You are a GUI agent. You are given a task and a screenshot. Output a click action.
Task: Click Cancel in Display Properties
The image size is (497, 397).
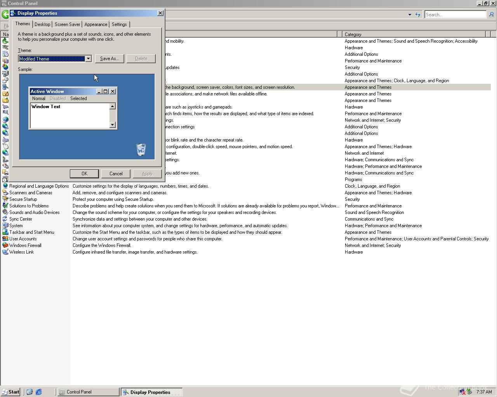click(x=116, y=174)
